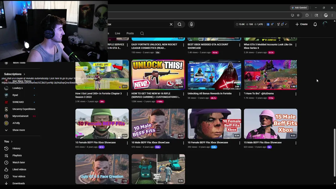
Task: Open the Lowkey x subscription channel
Action: click(x=20, y=88)
